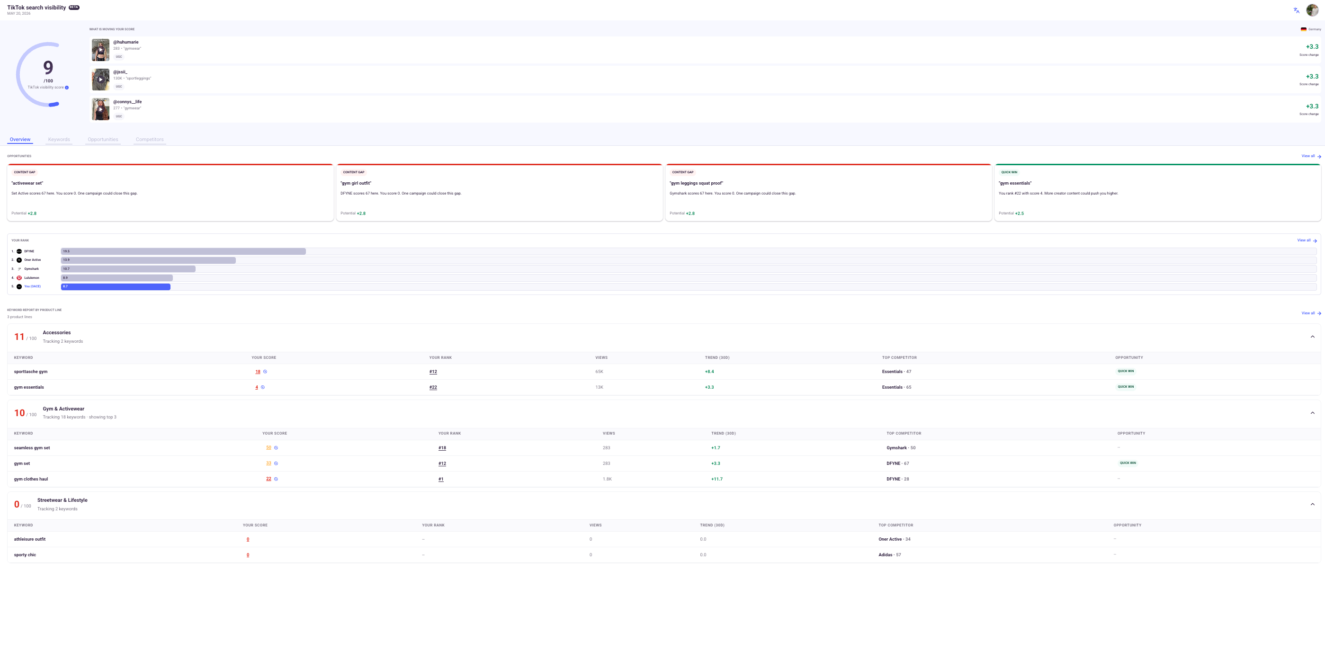Click the Oner Active 13.9 rank bar

click(148, 260)
